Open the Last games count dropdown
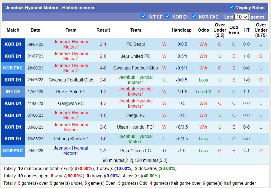 coord(242,17)
